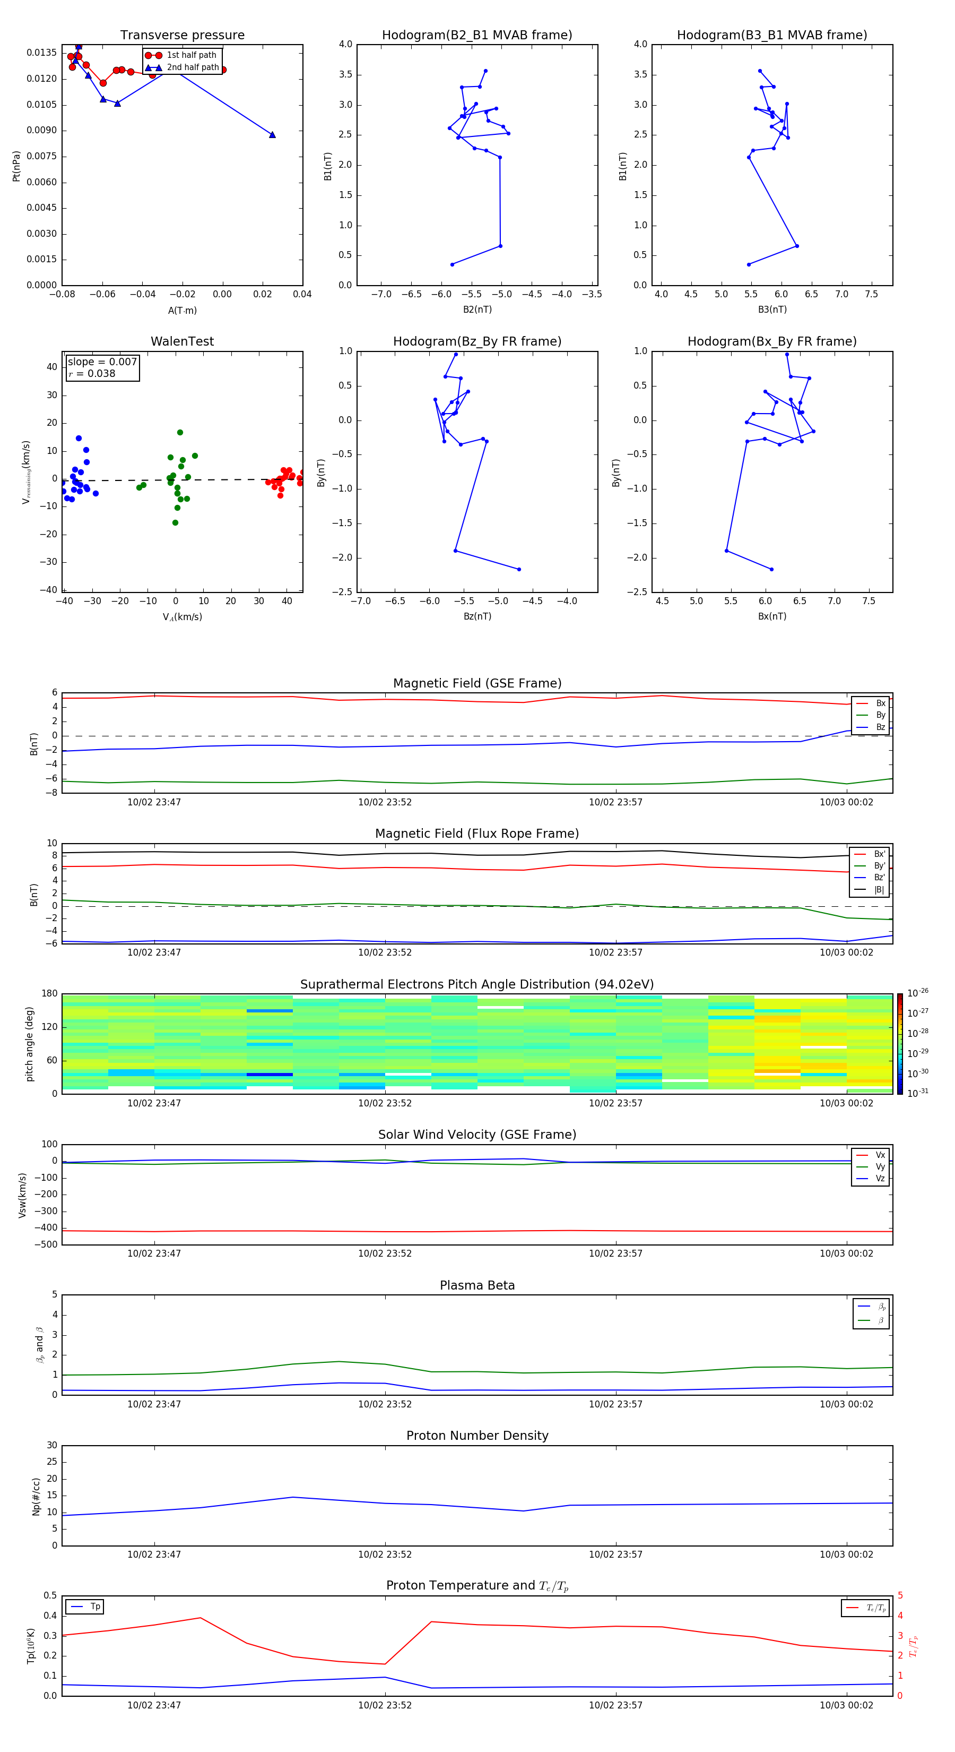The height and width of the screenshot is (1752, 955).
Task: Select the Bx' entry in Flux Rope legend
Action: (870, 854)
